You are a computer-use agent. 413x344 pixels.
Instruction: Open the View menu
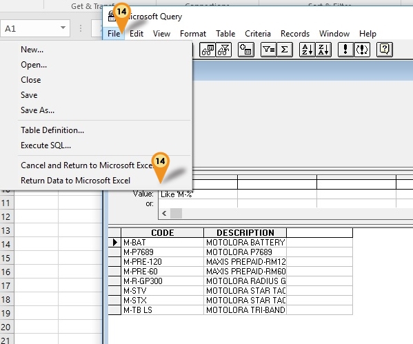(162, 34)
